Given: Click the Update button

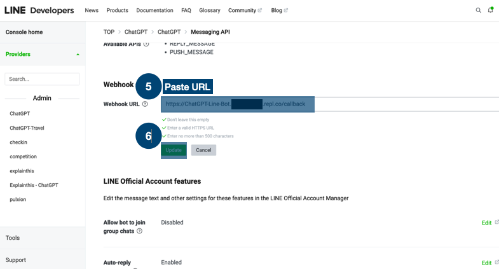Looking at the screenshot, I should tap(174, 150).
